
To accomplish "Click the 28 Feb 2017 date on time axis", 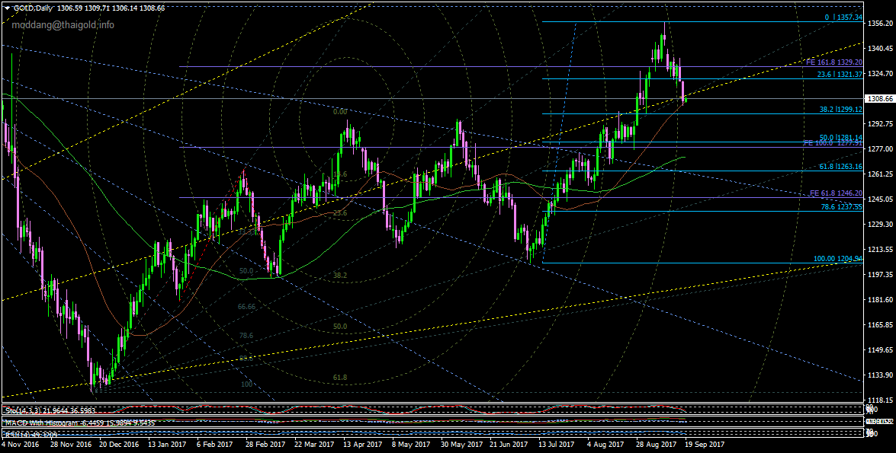I will tap(265, 444).
